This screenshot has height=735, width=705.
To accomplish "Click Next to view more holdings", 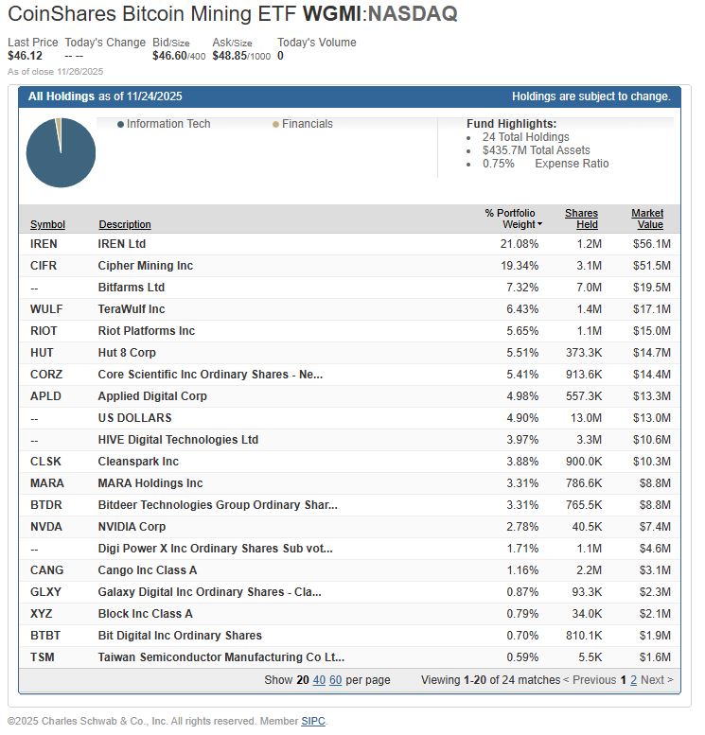I will click(657, 679).
